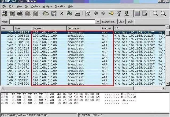Click the Print packets icon
The height and width of the screenshot is (117, 170).
coord(77,13)
